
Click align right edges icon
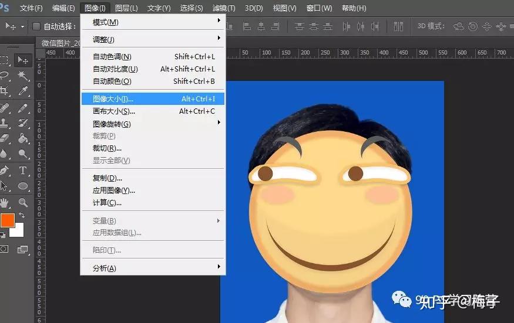pos(276,26)
